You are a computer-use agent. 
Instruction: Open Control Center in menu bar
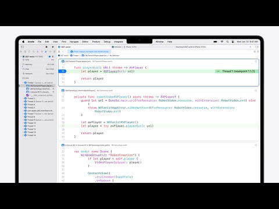(233, 42)
